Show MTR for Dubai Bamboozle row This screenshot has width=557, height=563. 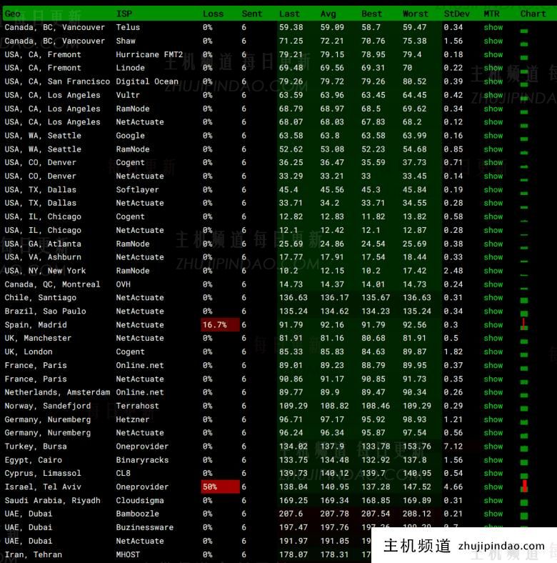493,514
